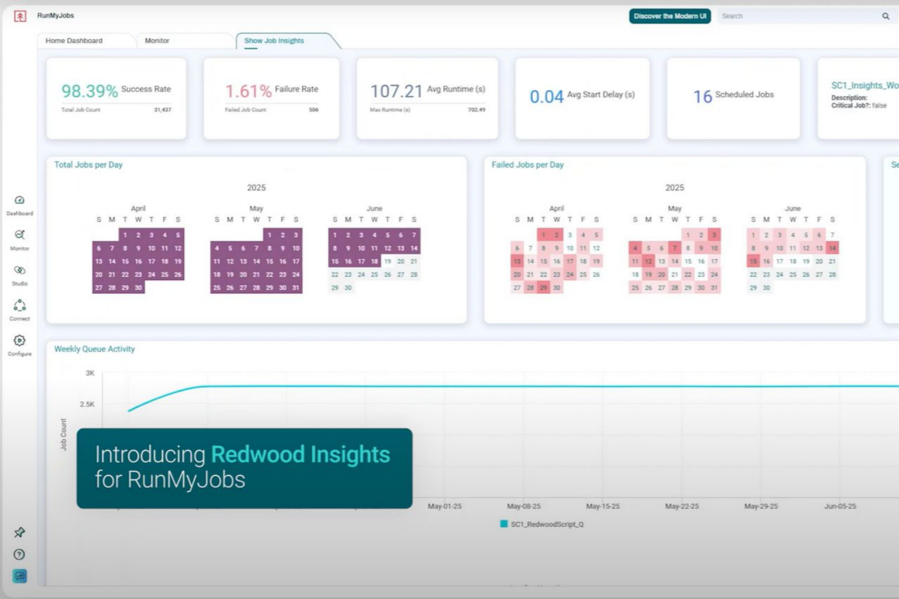Viewport: 899px width, 599px height.
Task: Select June 18 in Total Jobs calendar
Action: pyautogui.click(x=374, y=262)
